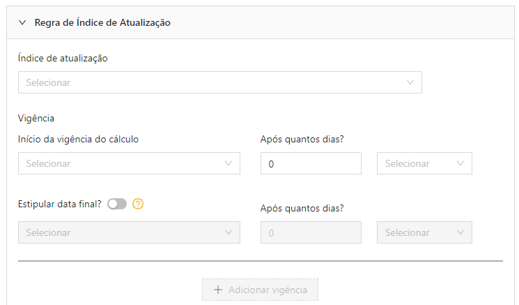Click the arrow icon of Índice de atualização field
This screenshot has height=305, width=519.
point(410,82)
